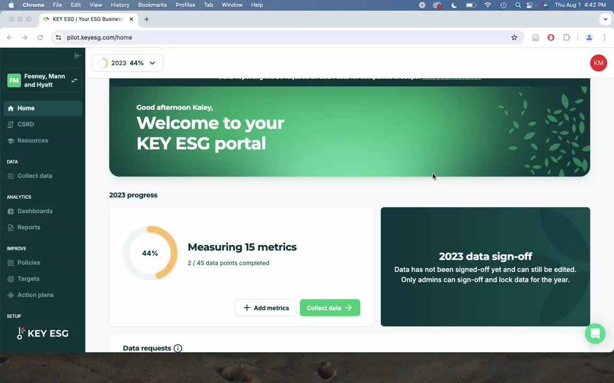614x383 pixels.
Task: Open Chrome extensions puzzle icon
Action: (566, 38)
